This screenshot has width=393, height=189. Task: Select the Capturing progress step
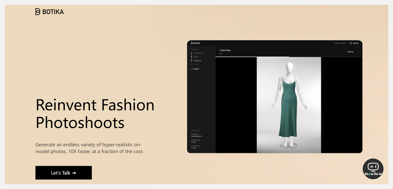click(197, 61)
